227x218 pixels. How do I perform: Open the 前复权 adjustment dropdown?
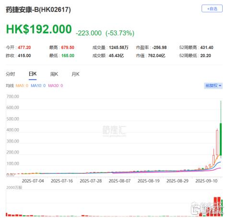(213, 85)
